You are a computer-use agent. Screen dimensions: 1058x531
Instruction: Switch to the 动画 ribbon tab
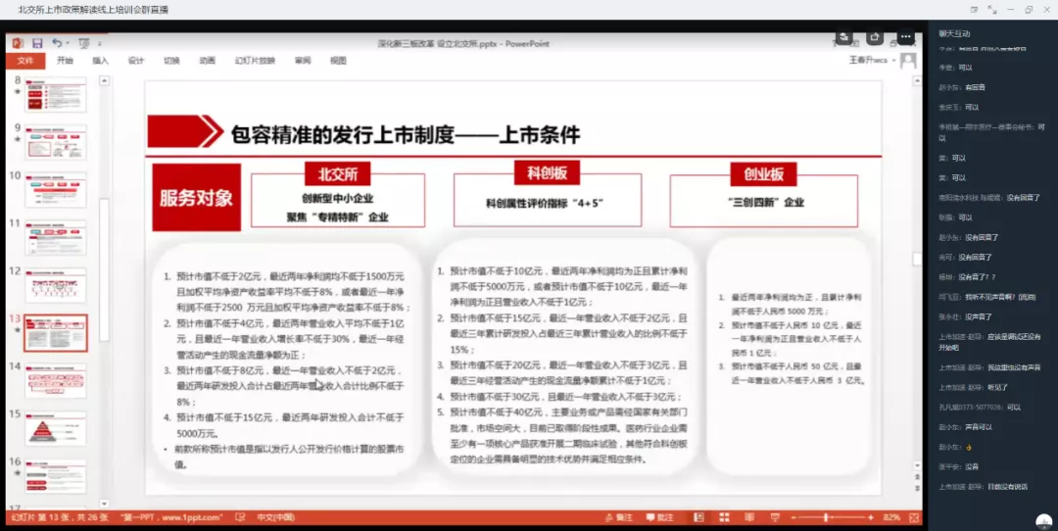207,61
